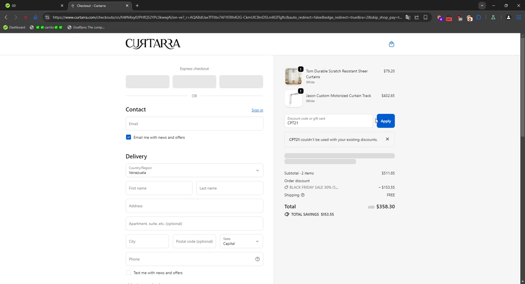Click the total amount $358.30
525x284 pixels.
point(385,206)
